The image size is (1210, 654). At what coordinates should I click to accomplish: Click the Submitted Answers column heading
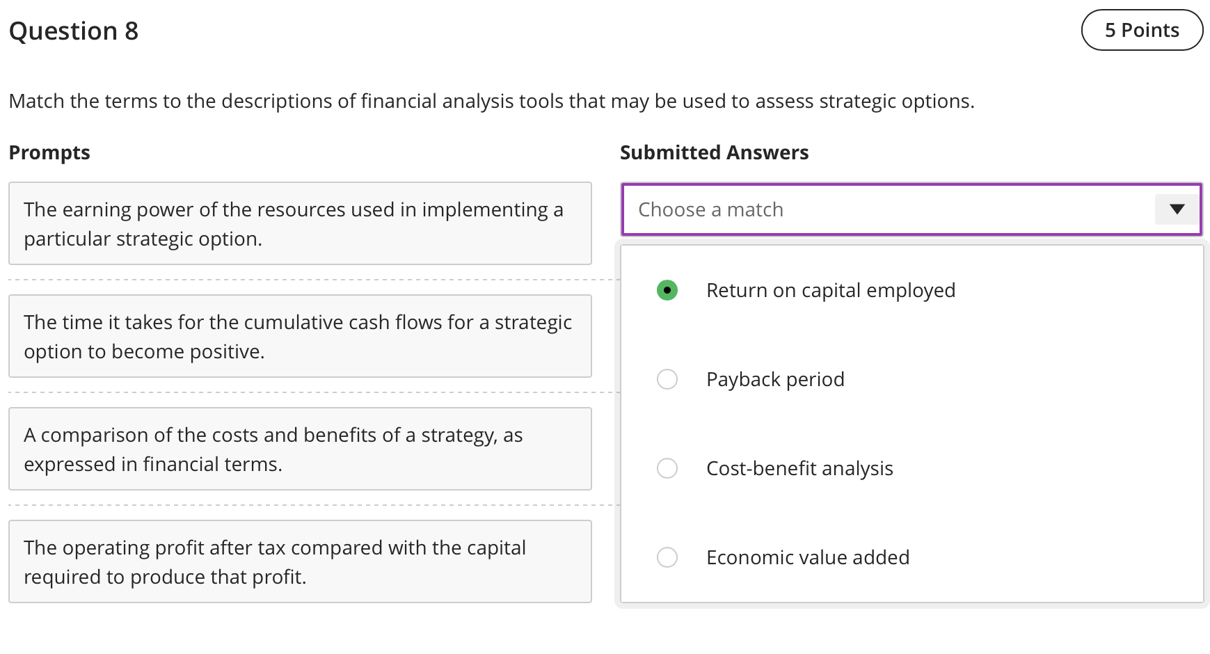click(714, 152)
